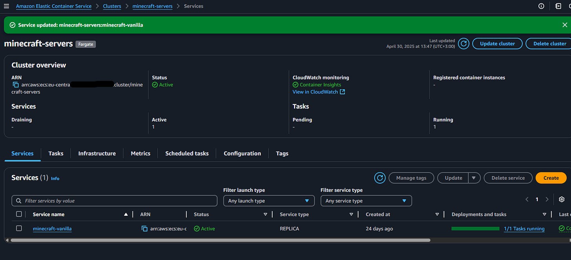The height and width of the screenshot is (260, 571).
Task: Expand the Update button dropdown arrow
Action: coord(474,178)
